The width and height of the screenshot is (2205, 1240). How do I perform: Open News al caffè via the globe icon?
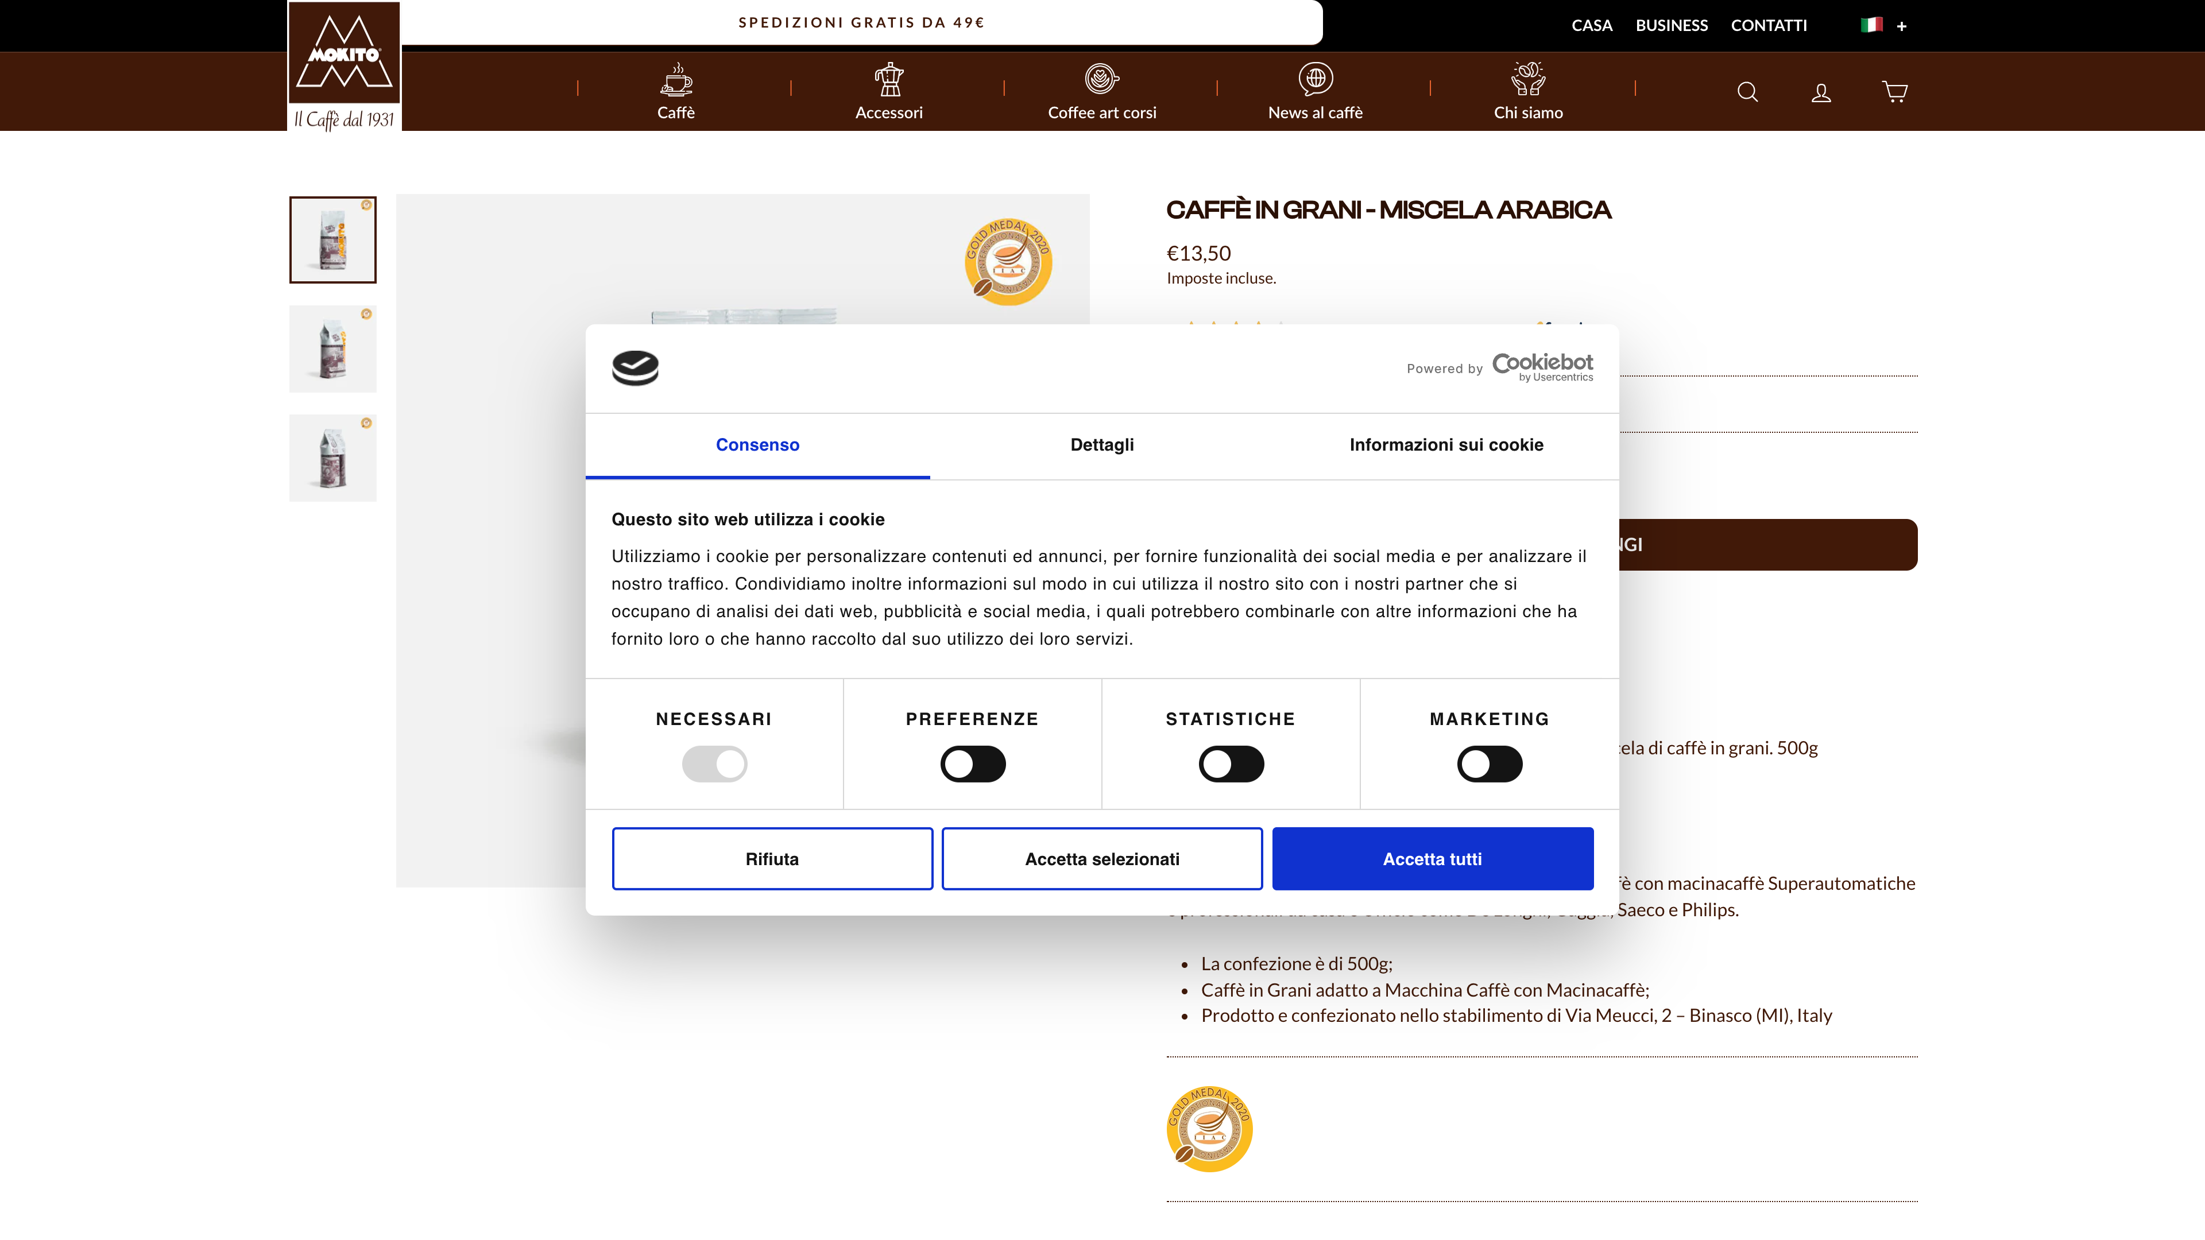pyautogui.click(x=1315, y=80)
